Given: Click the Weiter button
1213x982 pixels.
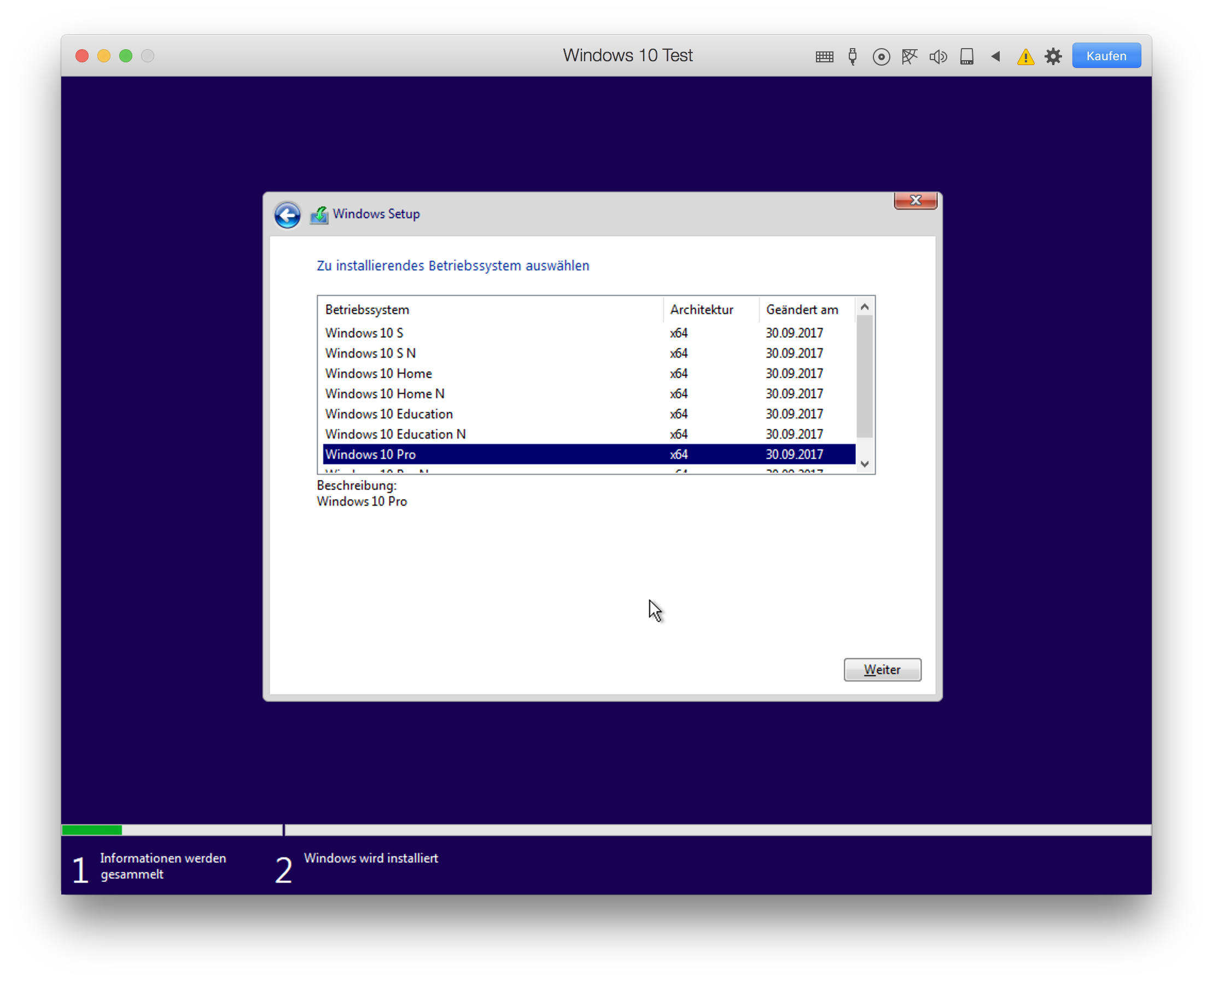Looking at the screenshot, I should tap(882, 670).
